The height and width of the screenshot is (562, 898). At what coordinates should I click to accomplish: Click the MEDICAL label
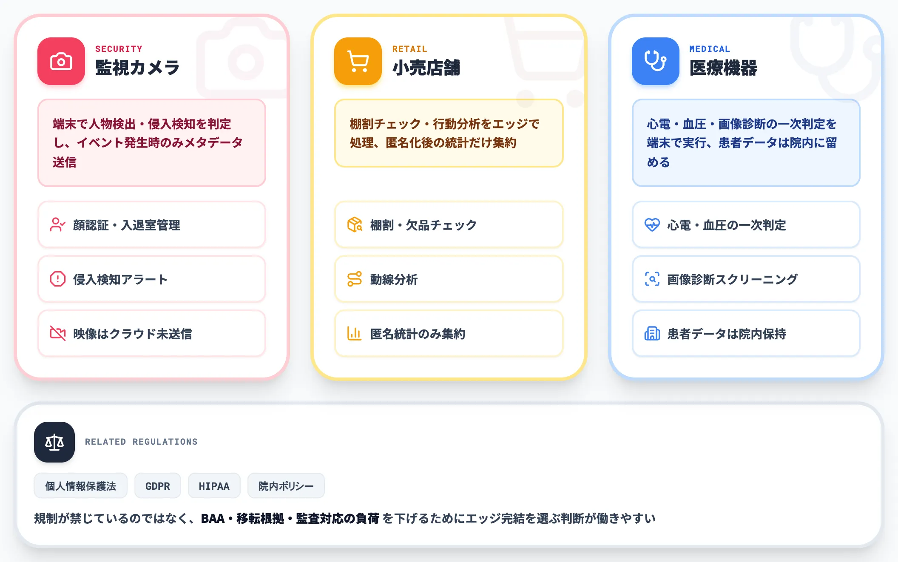[x=710, y=49]
